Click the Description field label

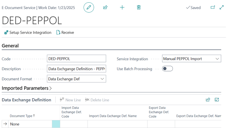[x=11, y=69]
